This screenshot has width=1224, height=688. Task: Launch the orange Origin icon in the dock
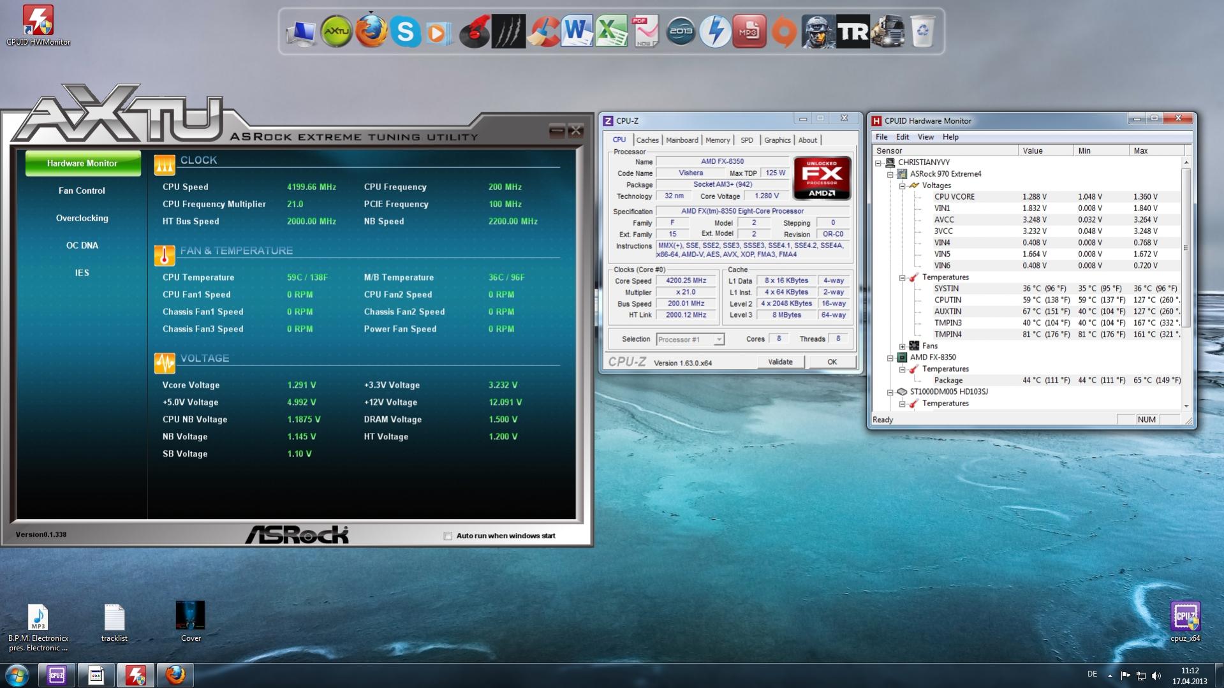click(x=784, y=31)
